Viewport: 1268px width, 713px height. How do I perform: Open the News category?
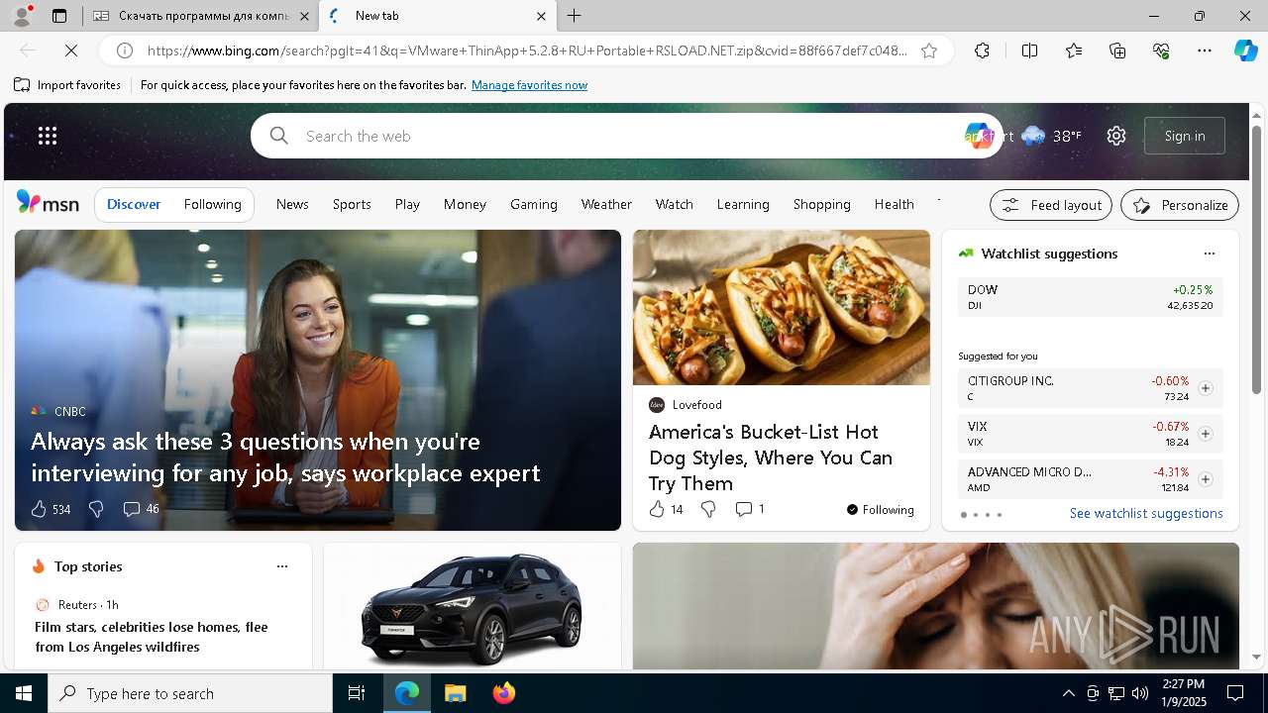pos(292,204)
